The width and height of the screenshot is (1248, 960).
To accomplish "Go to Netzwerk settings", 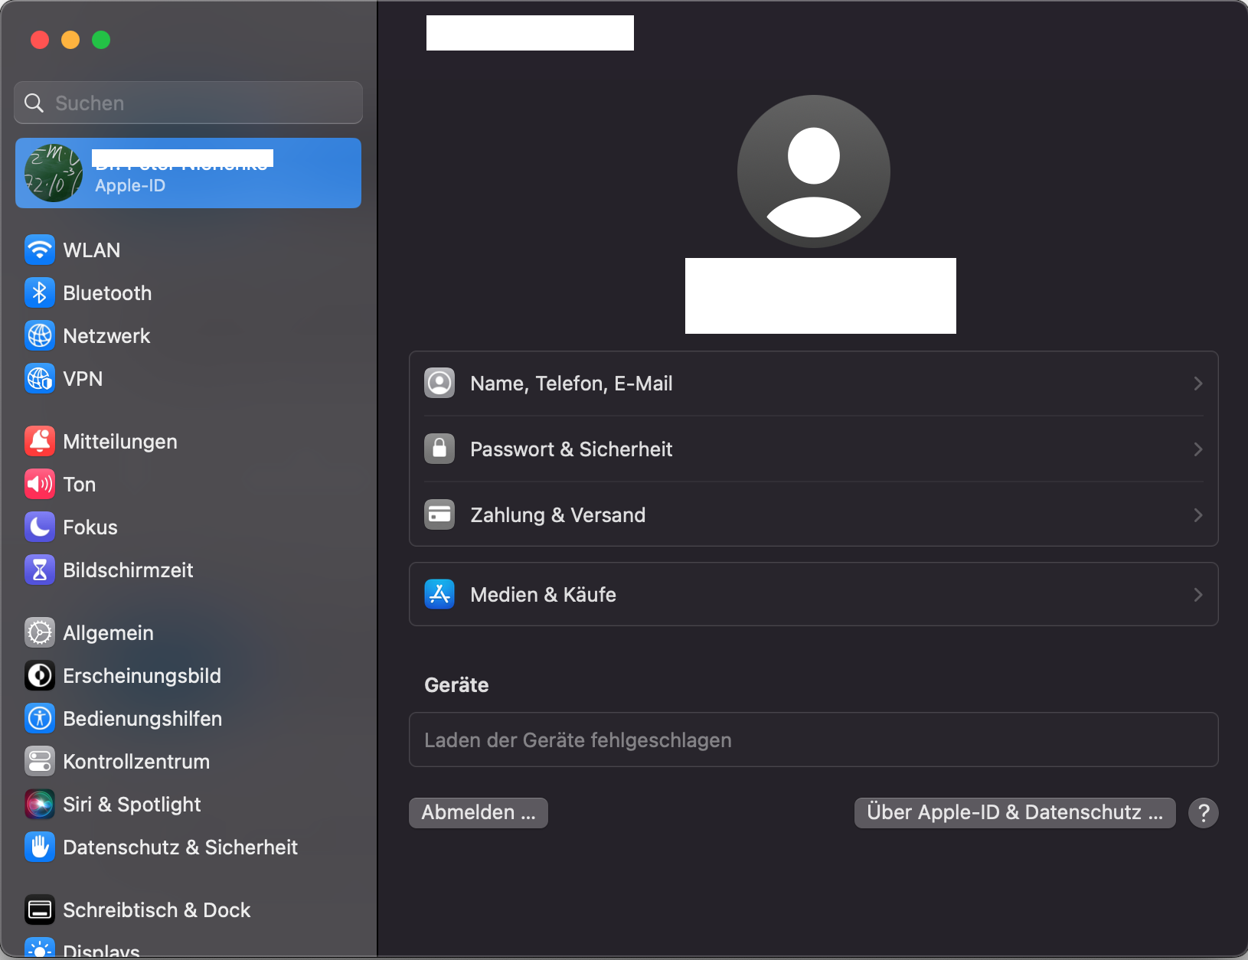I will (x=188, y=335).
